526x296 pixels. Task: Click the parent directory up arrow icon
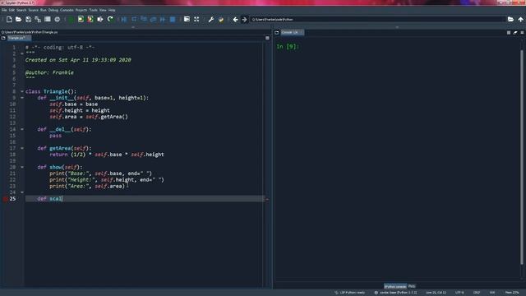pyautogui.click(x=520, y=20)
